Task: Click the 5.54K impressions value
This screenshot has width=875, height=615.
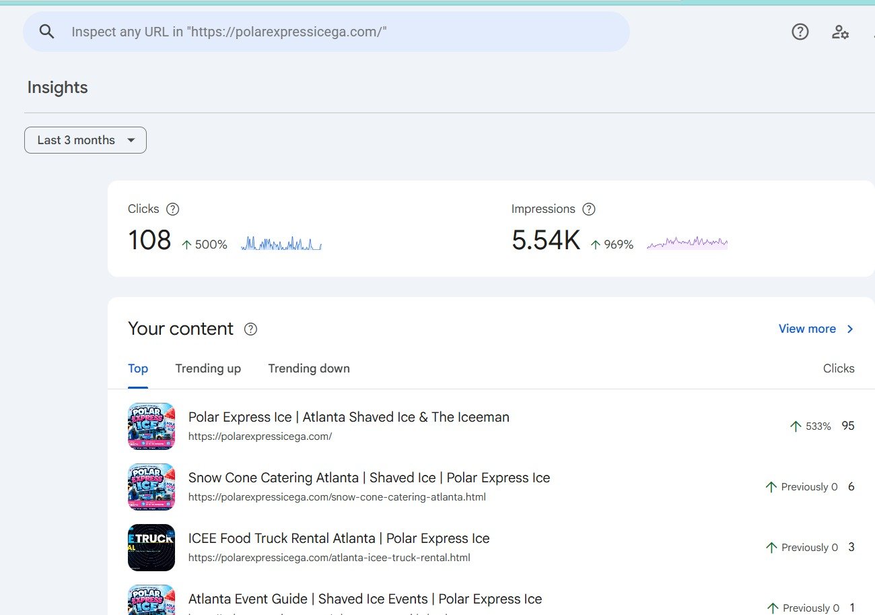Action: [x=546, y=240]
